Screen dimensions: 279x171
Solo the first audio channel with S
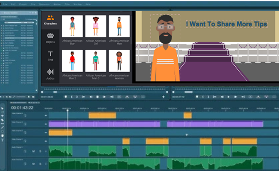(x=39, y=151)
